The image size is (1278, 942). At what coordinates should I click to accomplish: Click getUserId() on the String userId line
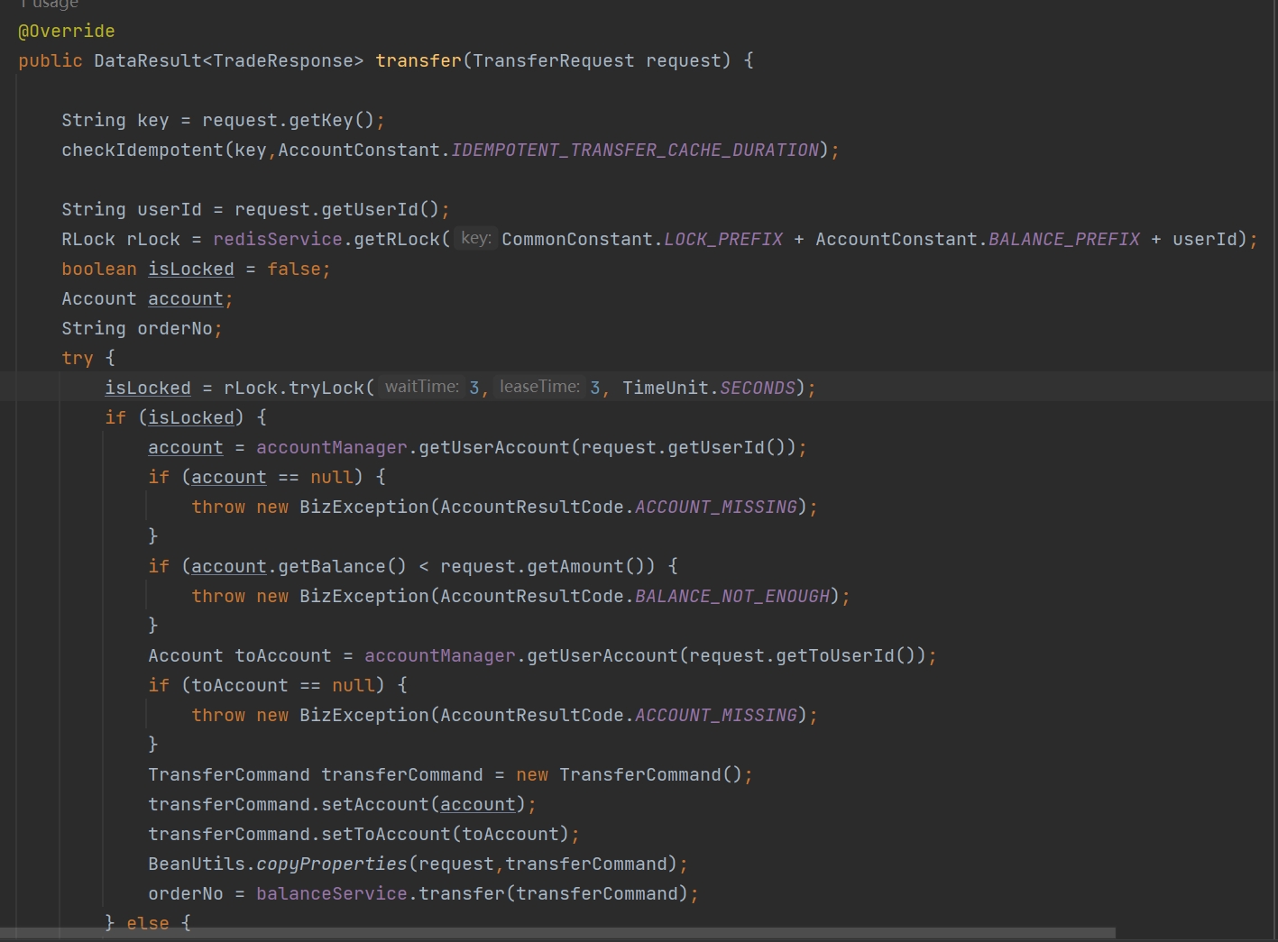[x=381, y=210]
